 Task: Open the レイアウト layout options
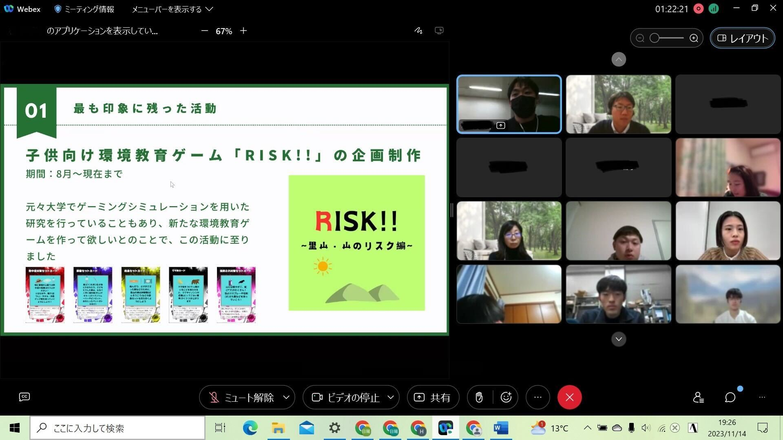coord(742,38)
